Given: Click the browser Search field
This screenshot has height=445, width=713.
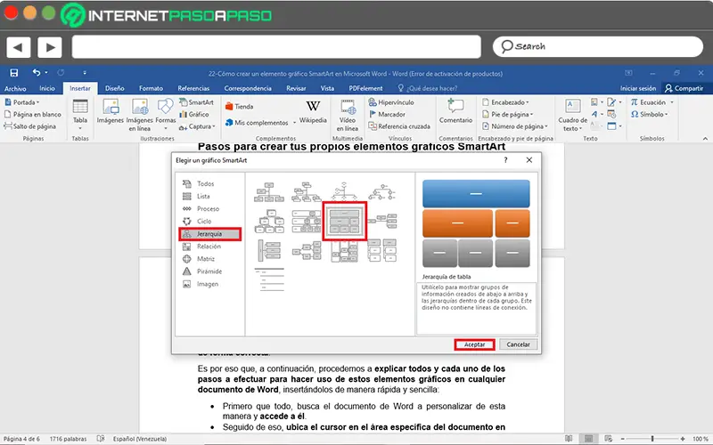Looking at the screenshot, I should tap(597, 47).
